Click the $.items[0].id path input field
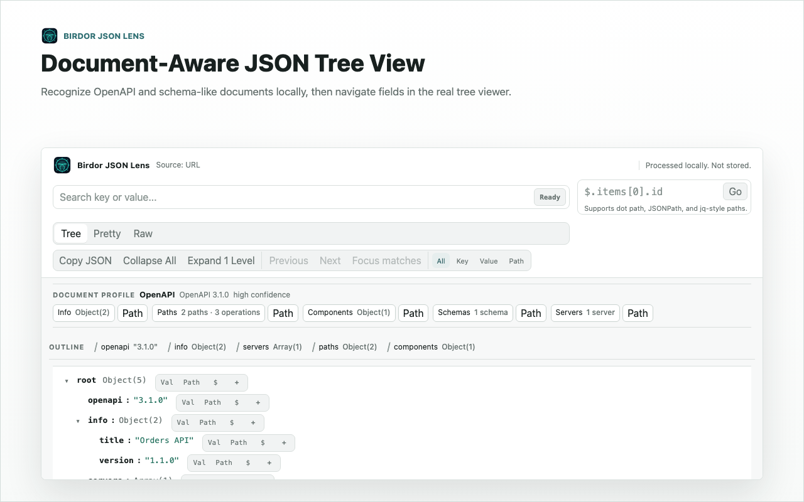Screen dimensions: 804x502 651,191
